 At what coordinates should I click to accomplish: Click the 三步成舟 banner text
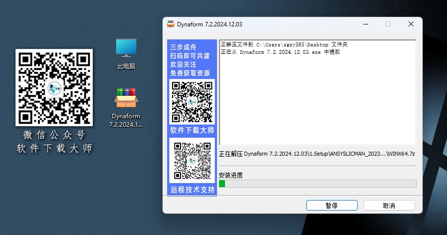[x=183, y=47]
